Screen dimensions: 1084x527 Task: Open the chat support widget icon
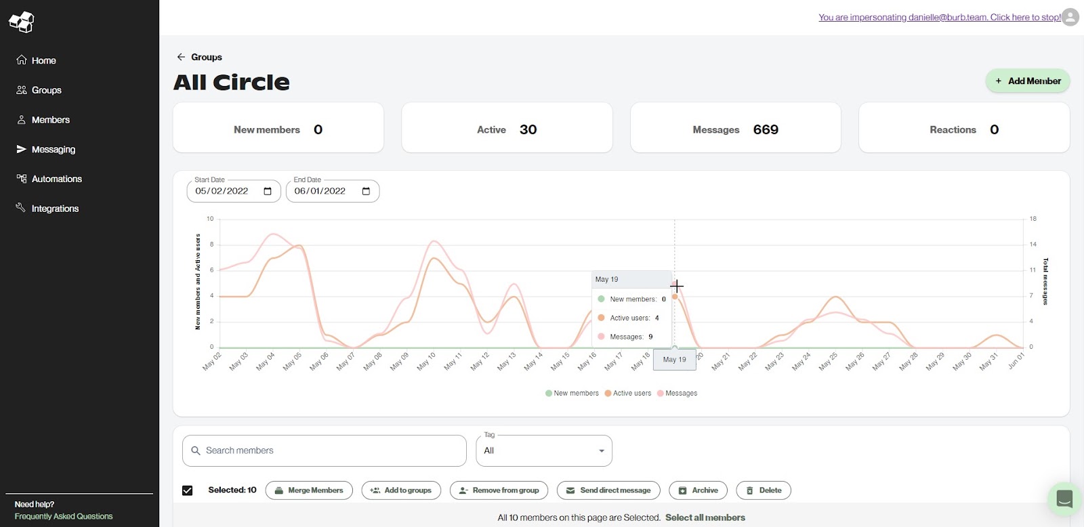tap(1064, 499)
